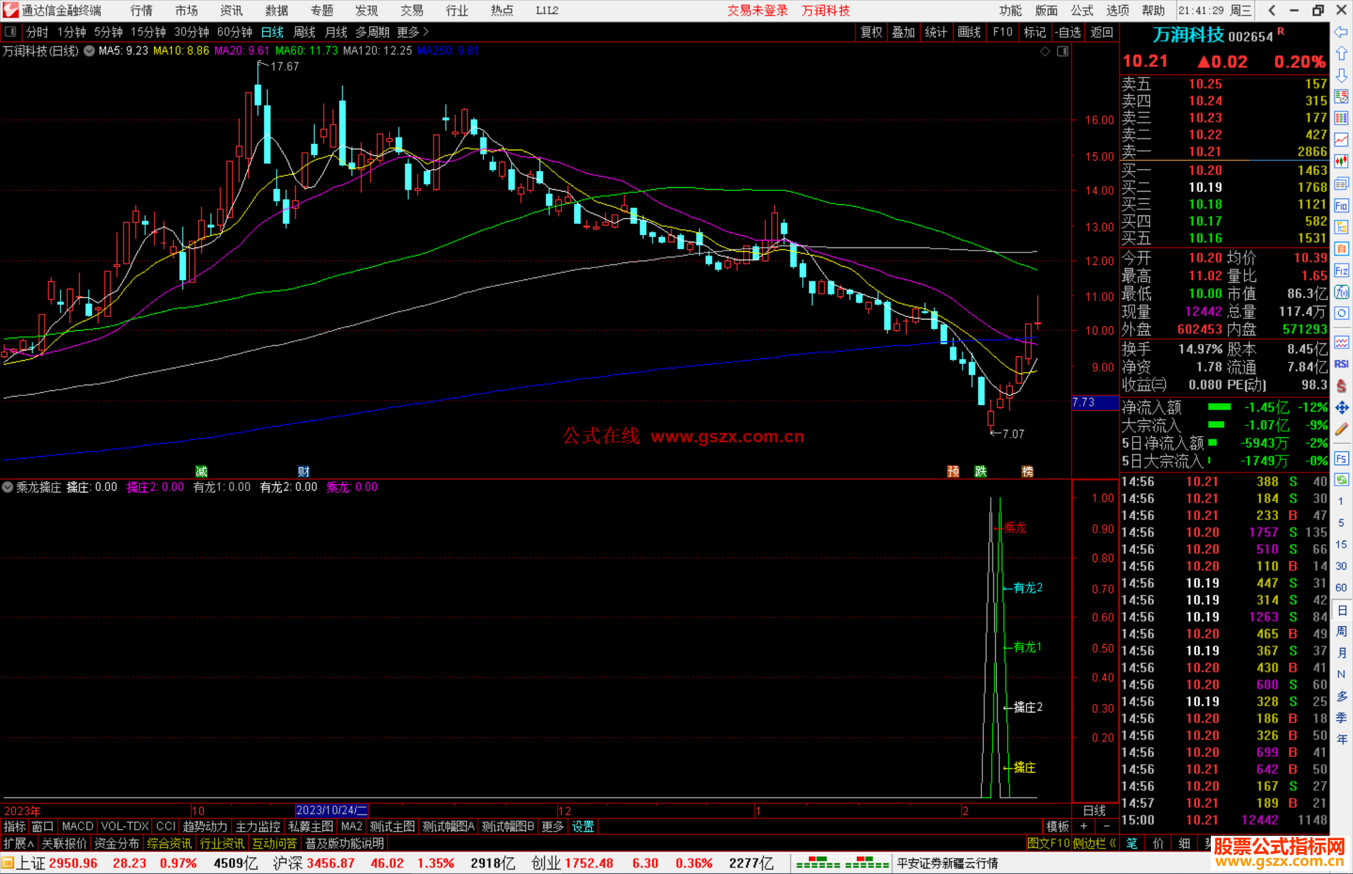Click the back arrow icon in right sidebar
The image size is (1353, 874).
[x=1341, y=32]
